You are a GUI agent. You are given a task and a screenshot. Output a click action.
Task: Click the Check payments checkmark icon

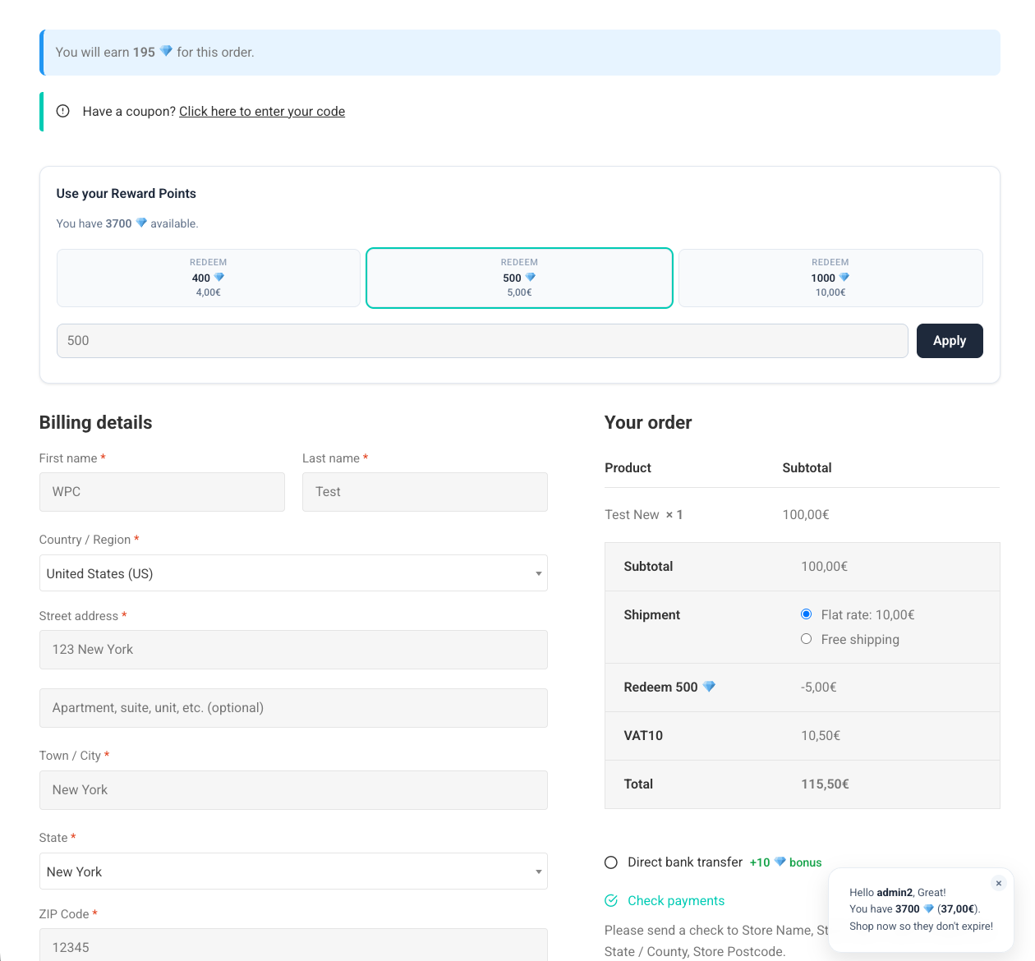(611, 900)
